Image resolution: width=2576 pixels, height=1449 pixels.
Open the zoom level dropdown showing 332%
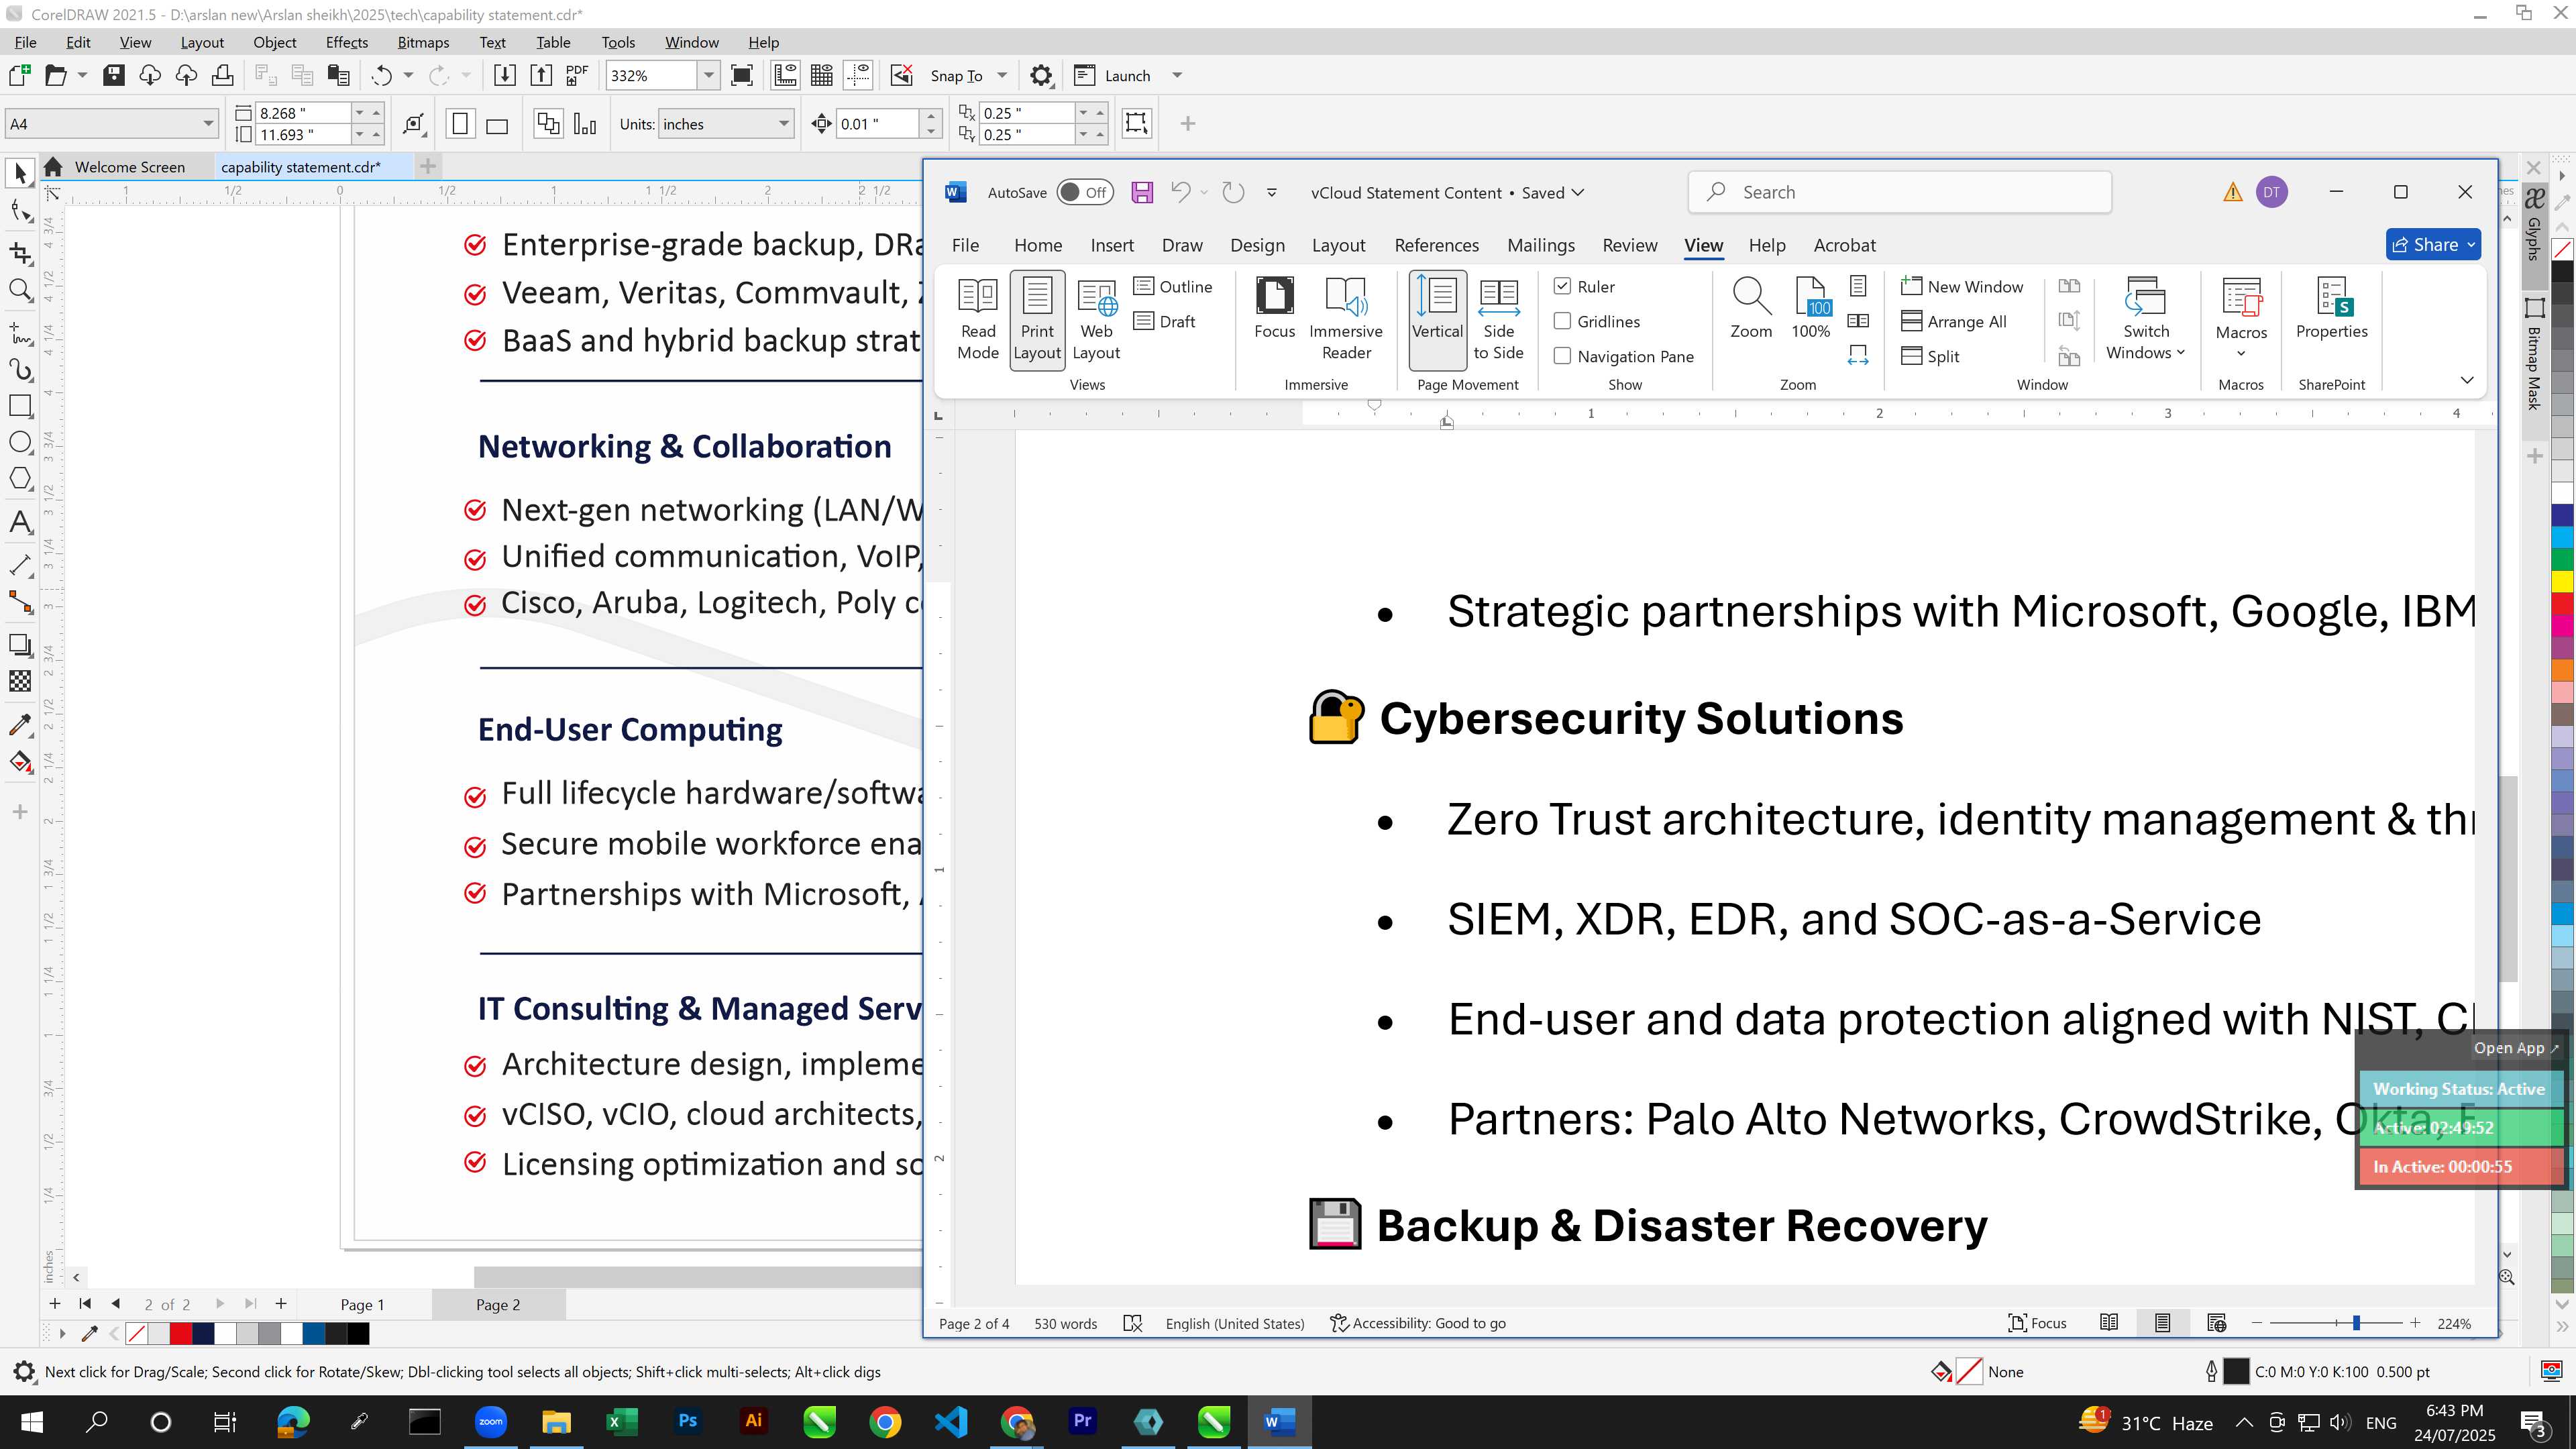point(709,75)
